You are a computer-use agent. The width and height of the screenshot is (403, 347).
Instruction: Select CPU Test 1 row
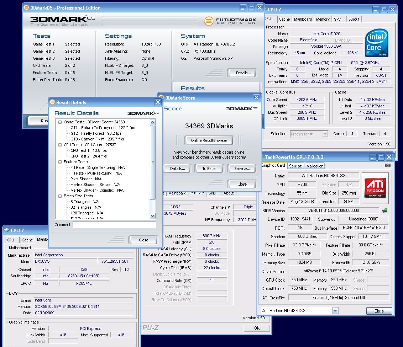pyautogui.click(x=89, y=151)
